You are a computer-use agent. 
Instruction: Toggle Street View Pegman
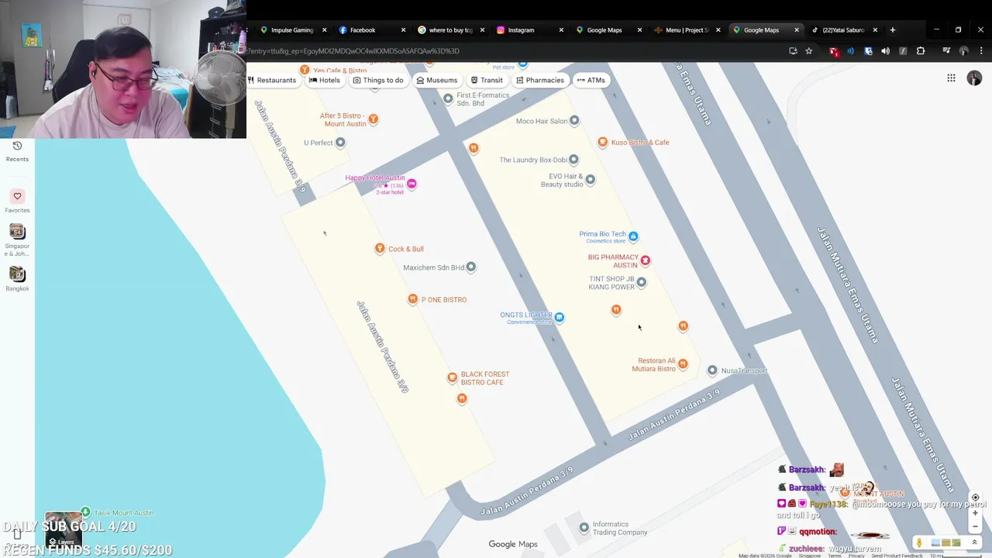918,542
